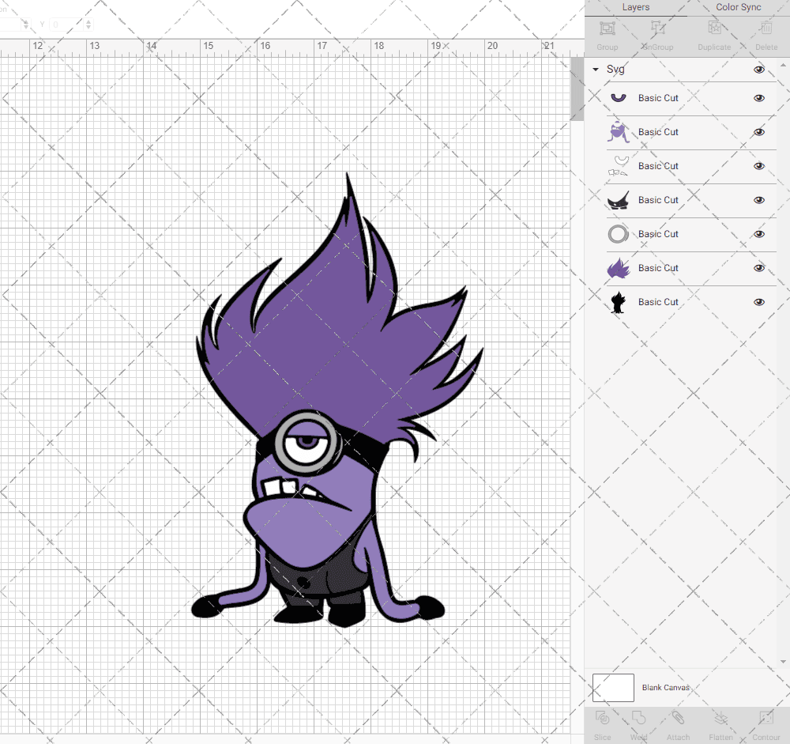
Task: Hide the white teeth outline layer
Action: tap(759, 167)
